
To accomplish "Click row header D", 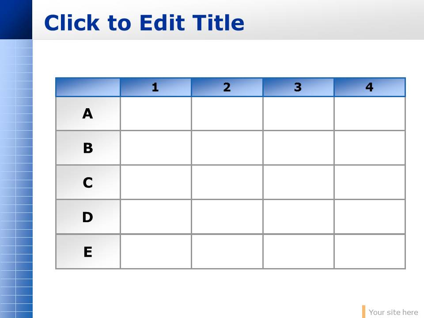I will 88,217.
